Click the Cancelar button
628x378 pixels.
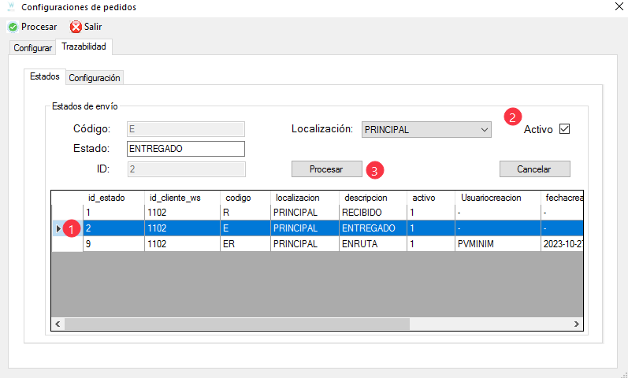tap(535, 169)
